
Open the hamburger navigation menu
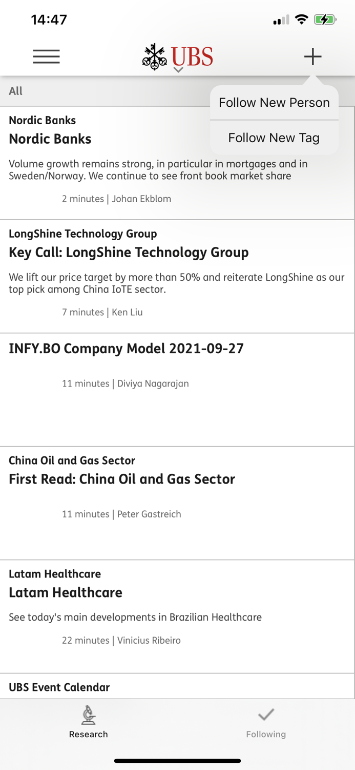click(46, 56)
